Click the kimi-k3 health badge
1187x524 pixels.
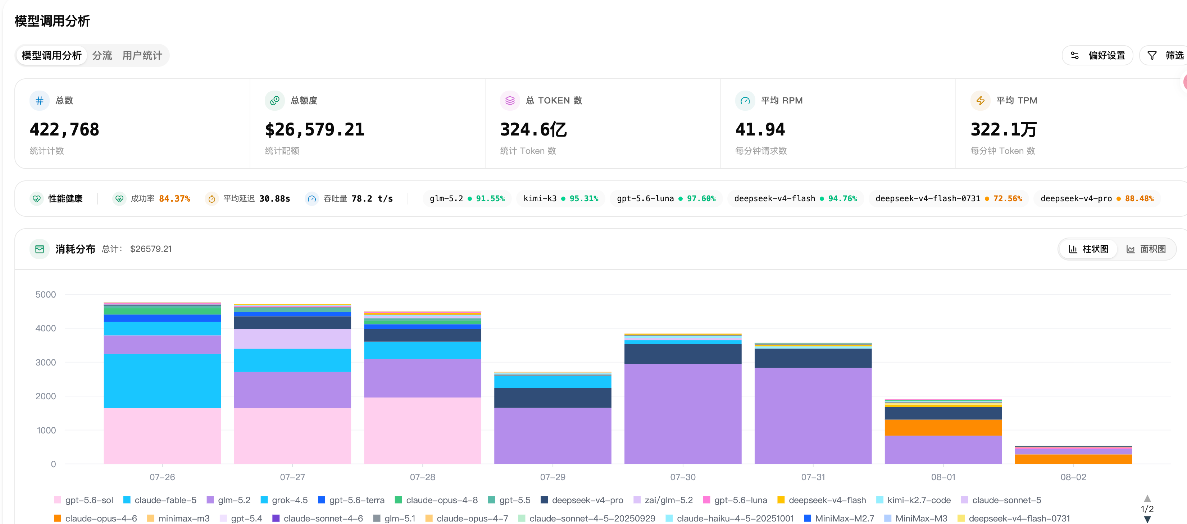[560, 198]
